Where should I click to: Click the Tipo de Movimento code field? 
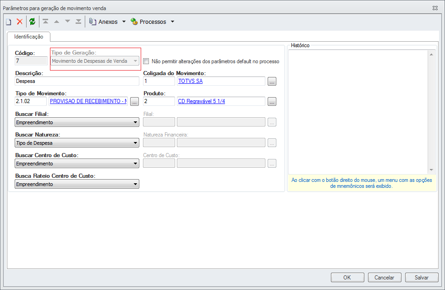tap(31, 101)
